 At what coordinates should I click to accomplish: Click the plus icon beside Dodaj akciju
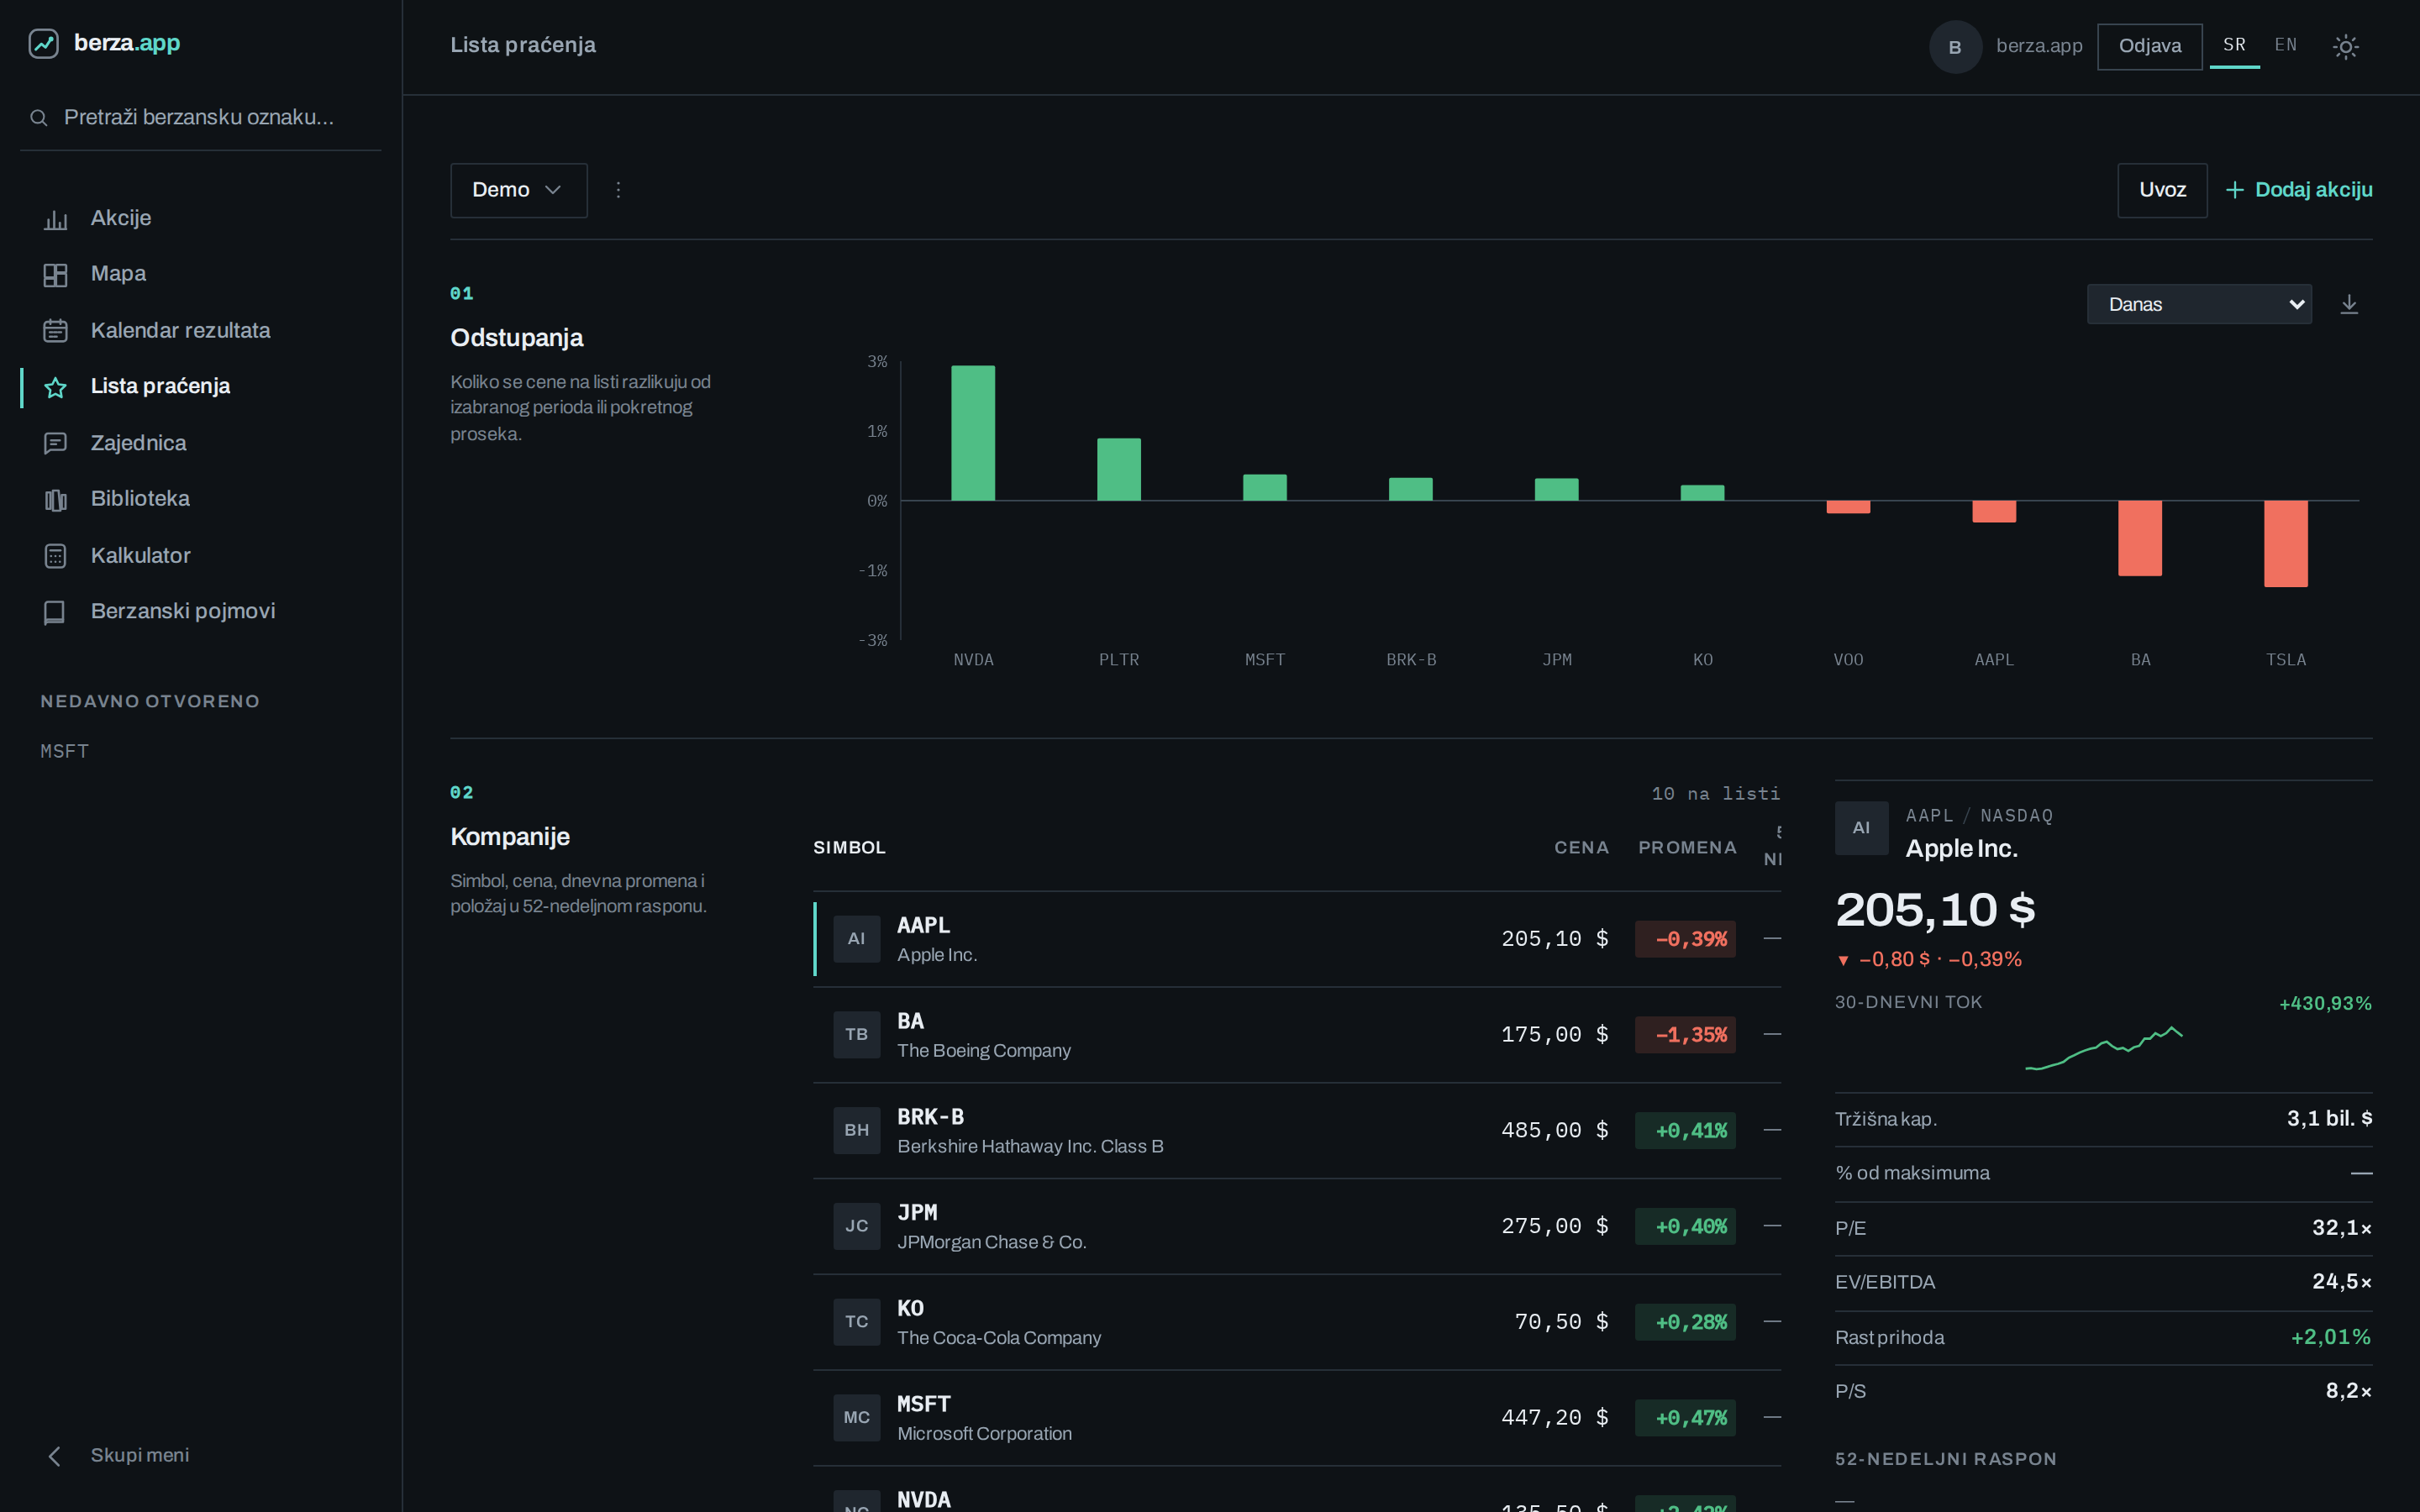click(x=2235, y=190)
